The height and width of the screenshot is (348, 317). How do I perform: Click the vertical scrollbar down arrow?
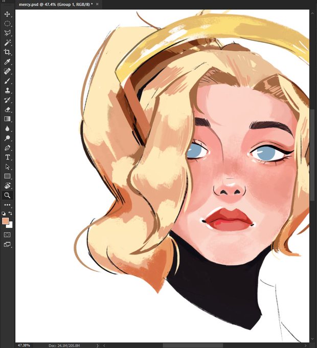312,339
